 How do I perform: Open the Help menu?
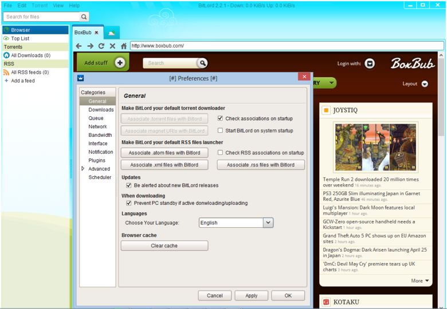click(74, 5)
